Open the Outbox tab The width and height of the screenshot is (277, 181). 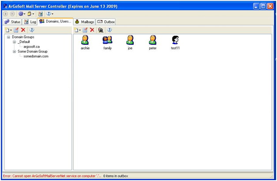[x=106, y=22]
